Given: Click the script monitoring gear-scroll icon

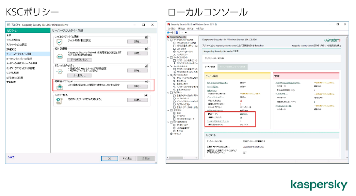Looking at the screenshot, I should (59, 101).
